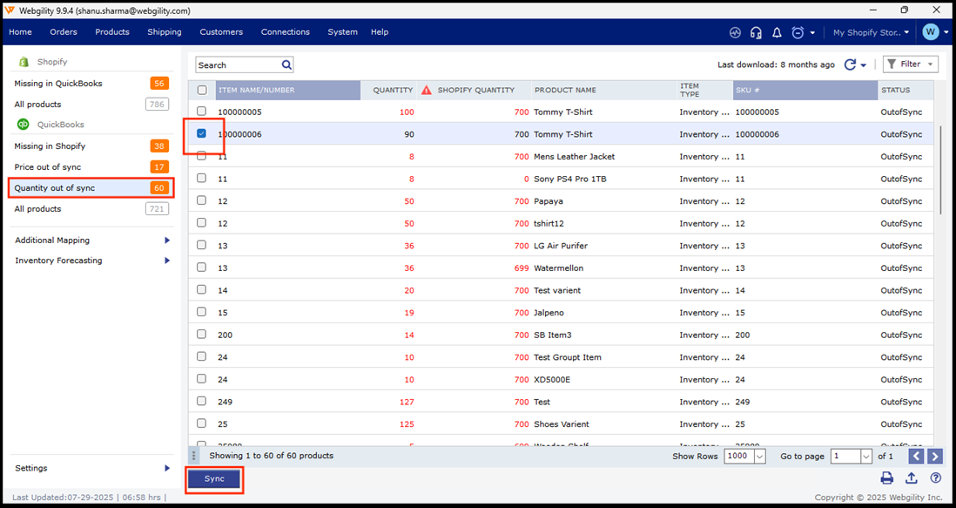Screen dimensions: 956x508
Task: Click the export upload icon
Action: click(x=911, y=478)
